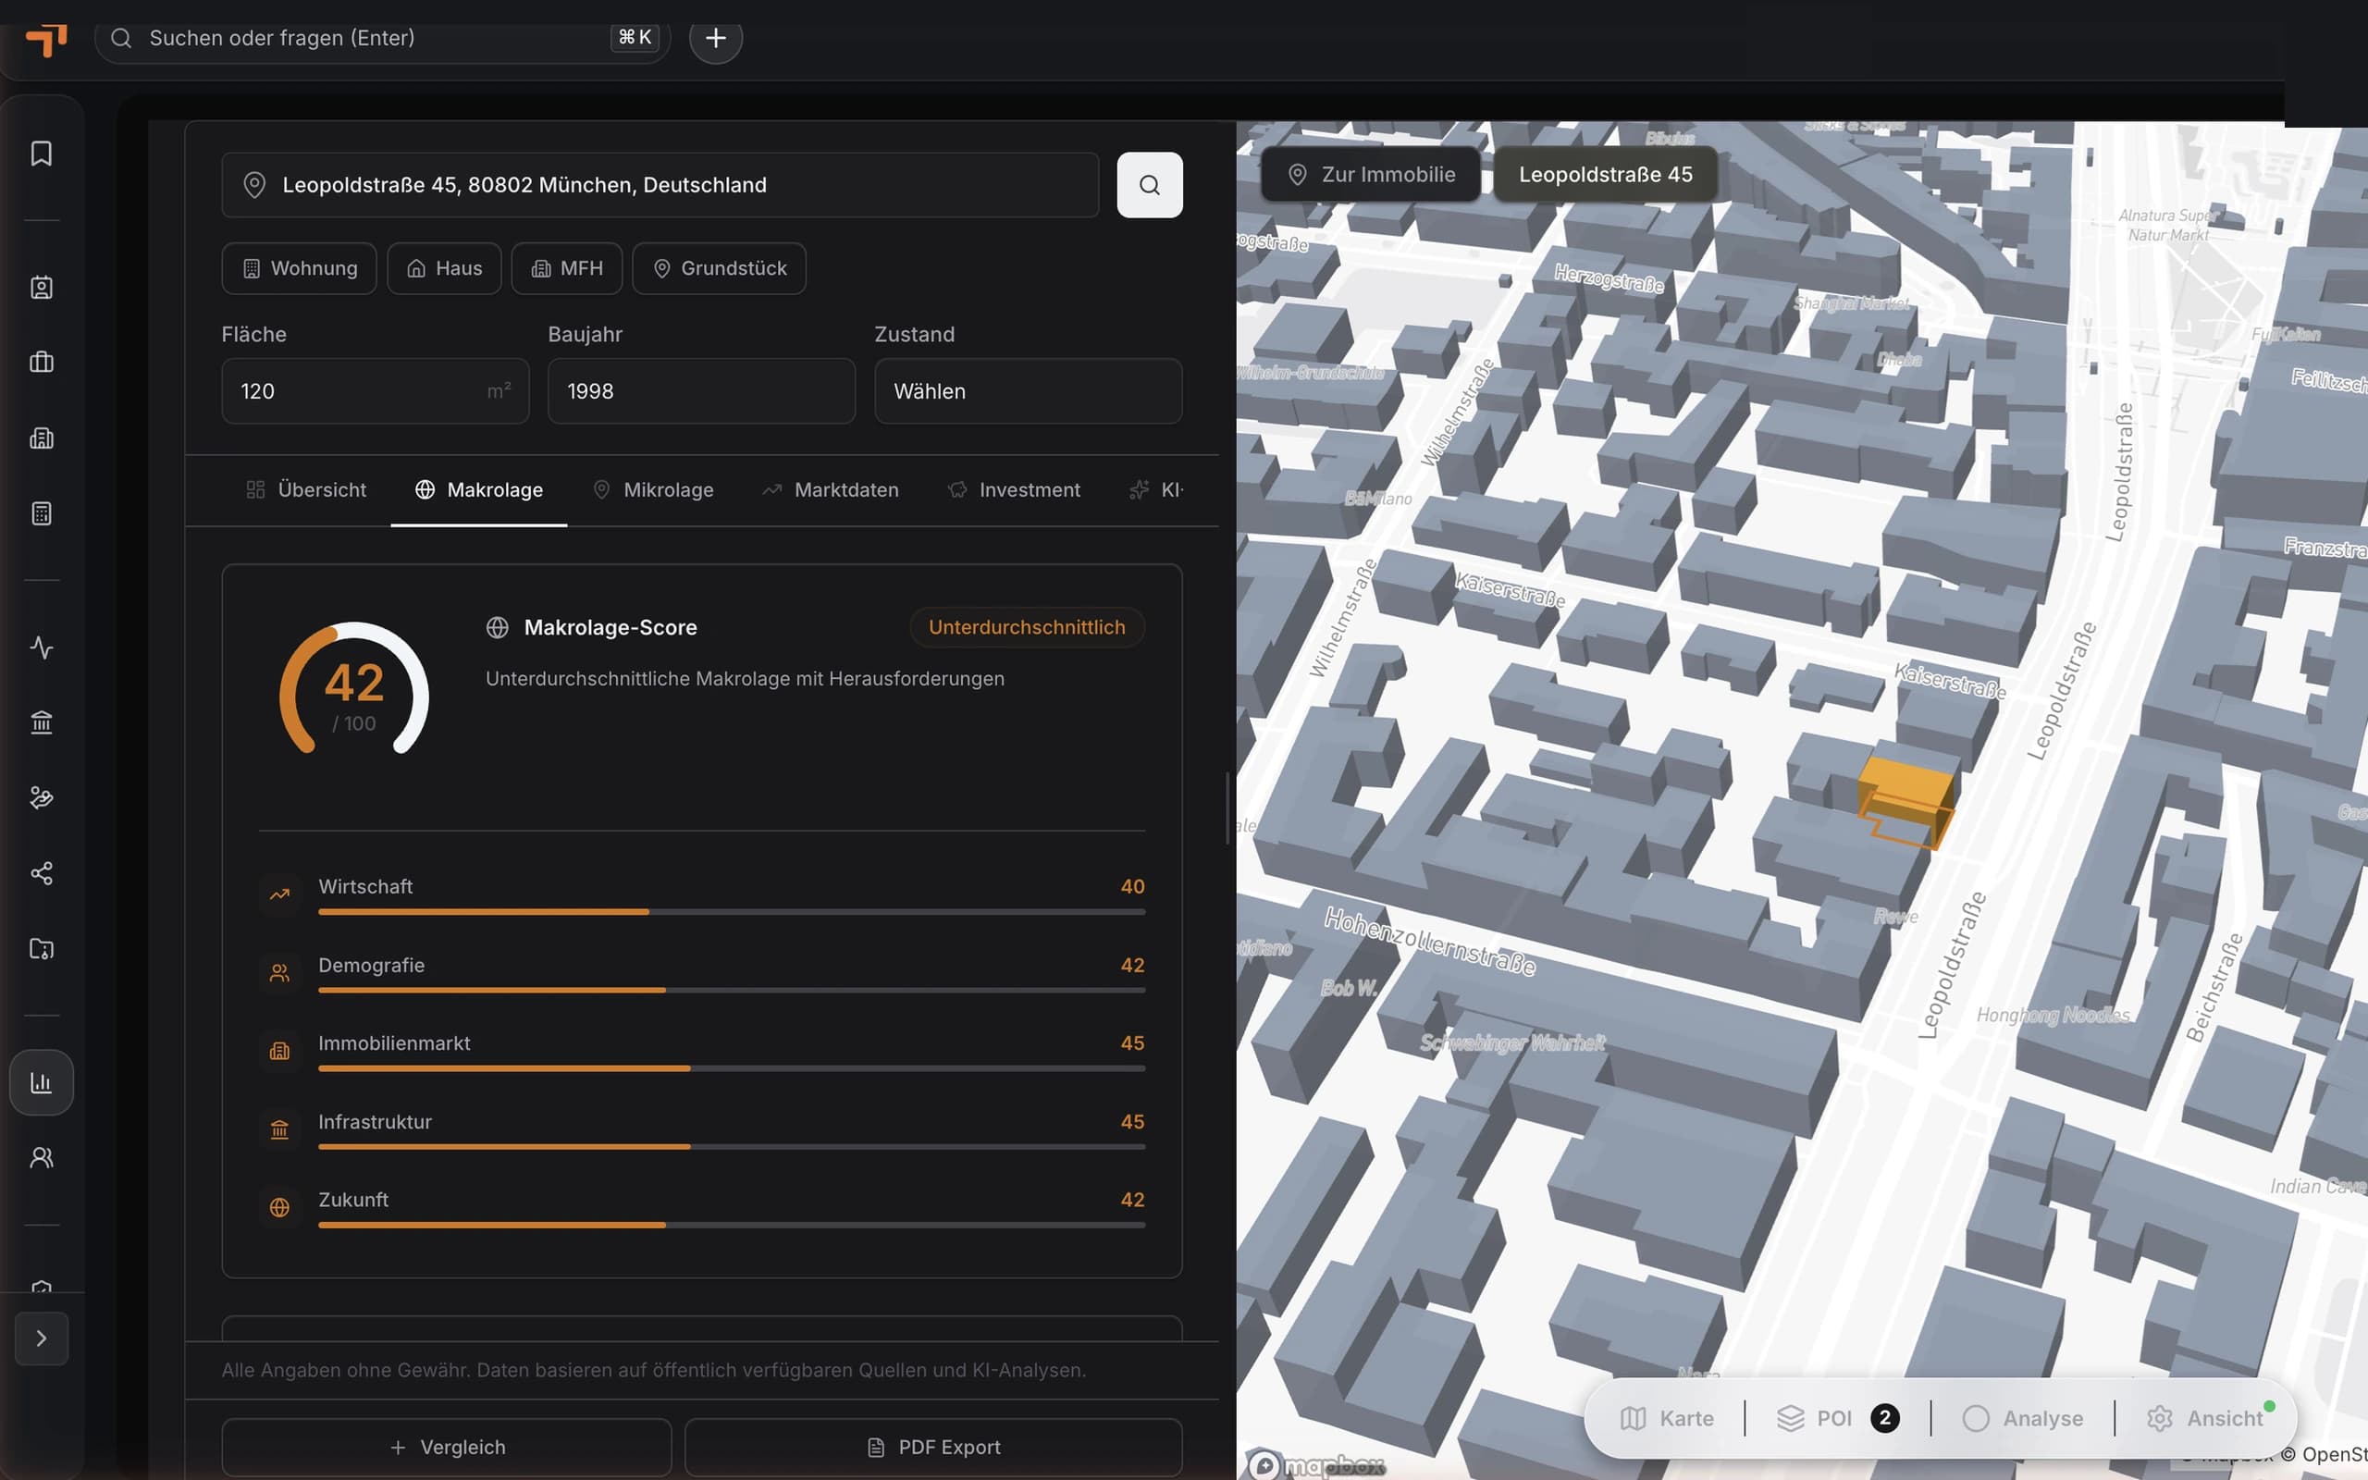Click the Wirtschaft trend icon
2368x1480 pixels.
(x=280, y=894)
